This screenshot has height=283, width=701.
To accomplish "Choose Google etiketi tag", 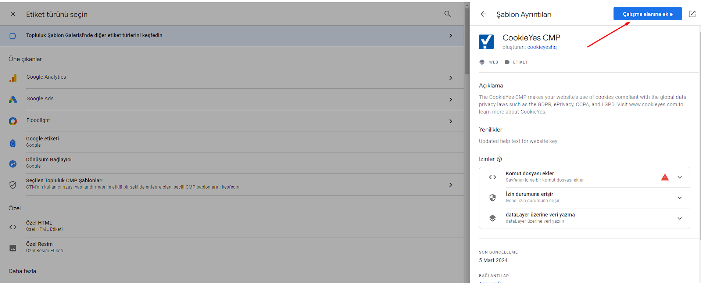I will [x=43, y=142].
